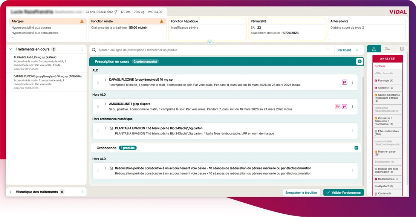416x217 pixels.
Task: Open the document list tab in right panel
Action: (402, 49)
